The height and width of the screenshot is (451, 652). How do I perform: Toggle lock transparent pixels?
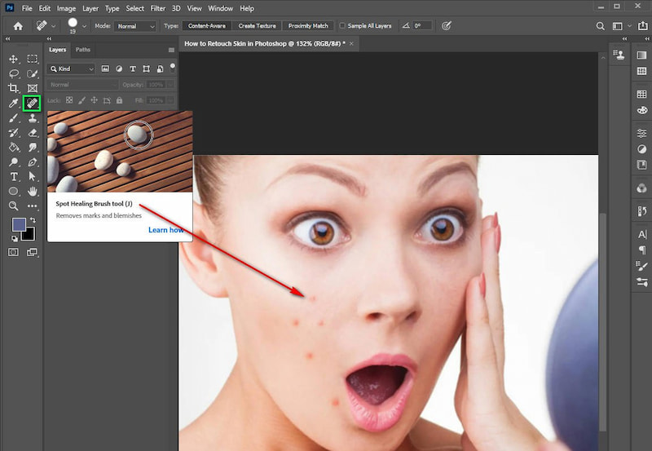tap(69, 100)
